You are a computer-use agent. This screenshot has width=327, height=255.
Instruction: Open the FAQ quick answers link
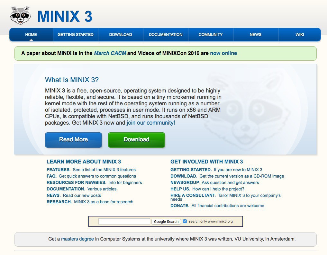tap(91, 176)
